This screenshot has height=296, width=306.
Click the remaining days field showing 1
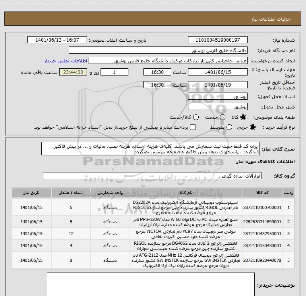114,72
